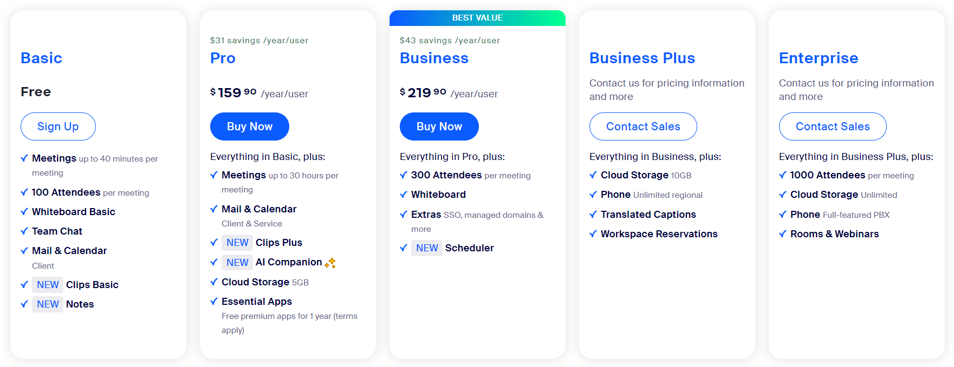The height and width of the screenshot is (367, 954).
Task: Contact Sales for Business Plus plan
Action: pyautogui.click(x=643, y=126)
